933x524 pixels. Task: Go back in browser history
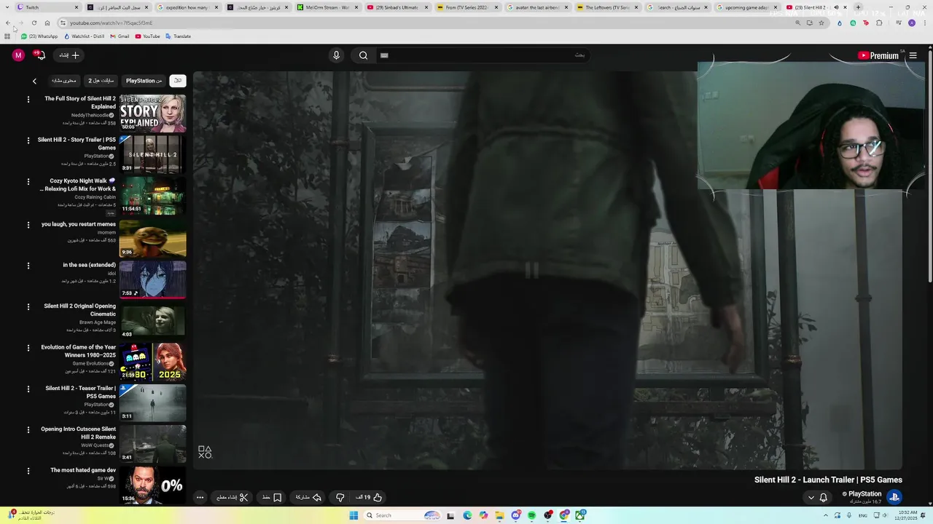coord(8,23)
